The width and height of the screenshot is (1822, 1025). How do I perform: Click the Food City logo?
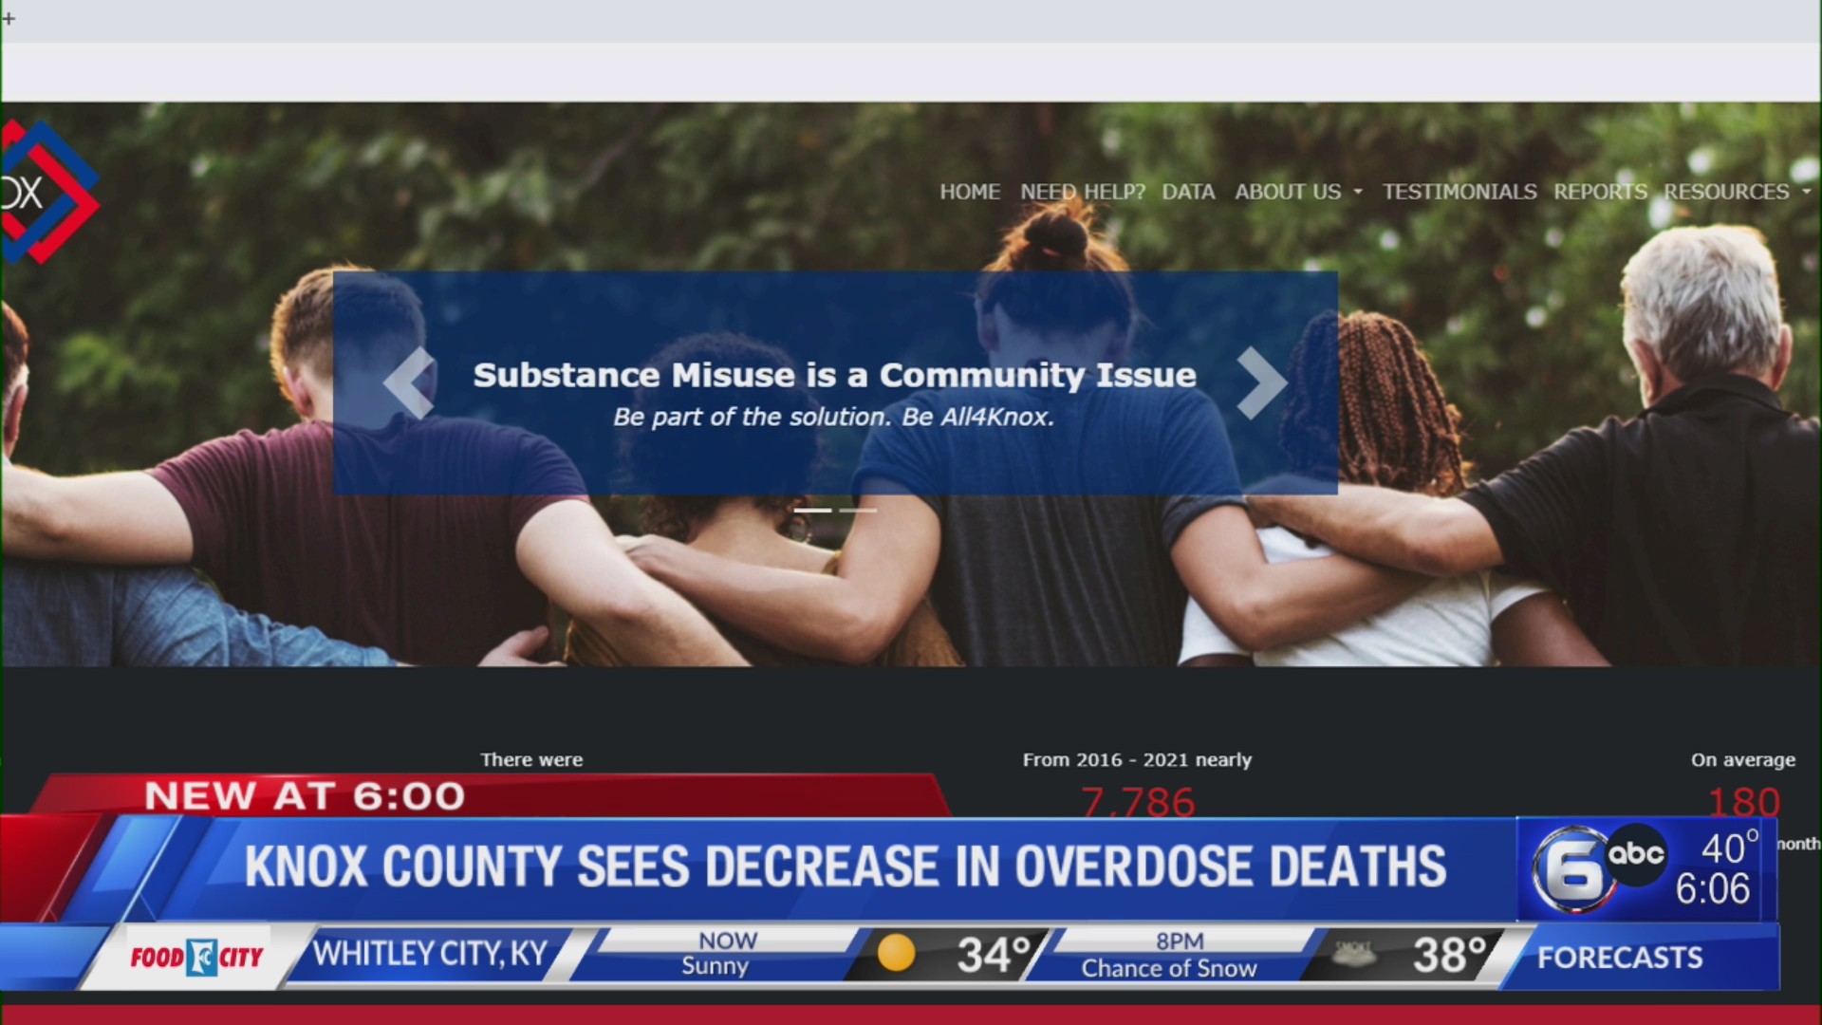(197, 957)
